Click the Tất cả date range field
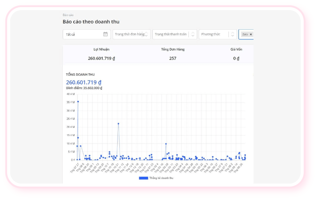This screenshot has width=317, height=200. point(82,34)
